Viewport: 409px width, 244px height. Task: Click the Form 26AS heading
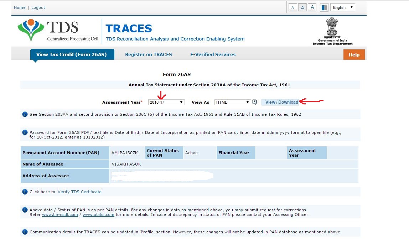tap(177, 74)
